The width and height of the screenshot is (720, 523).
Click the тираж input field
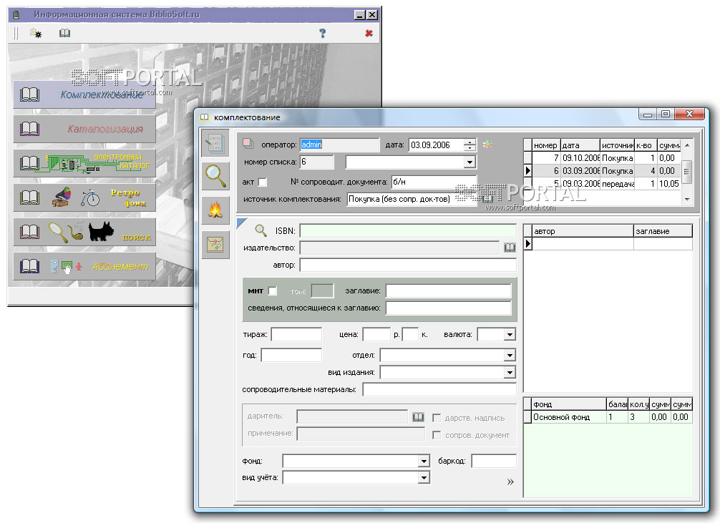(296, 334)
